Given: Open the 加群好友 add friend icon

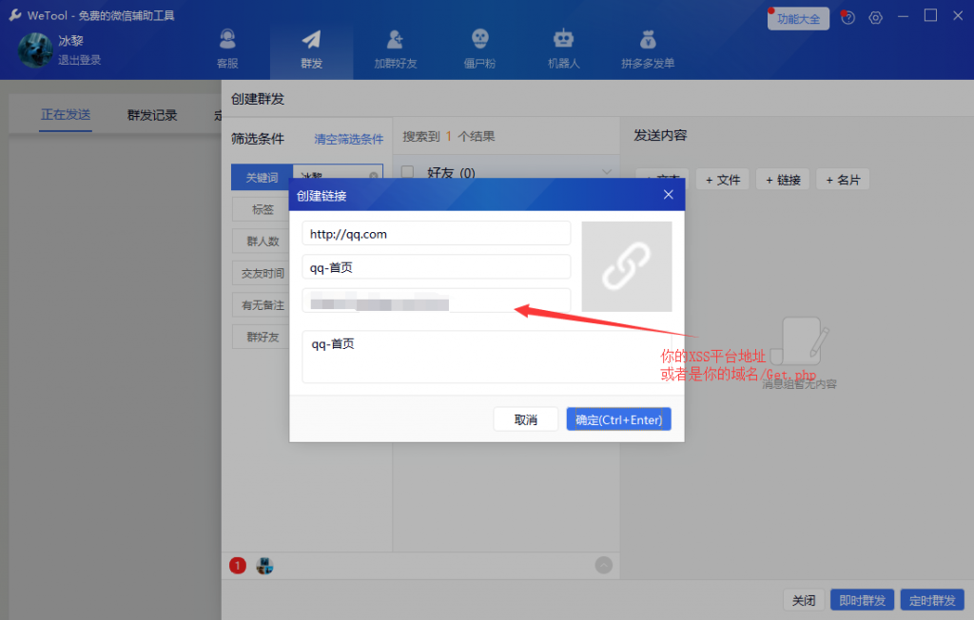Looking at the screenshot, I should coord(395,40).
